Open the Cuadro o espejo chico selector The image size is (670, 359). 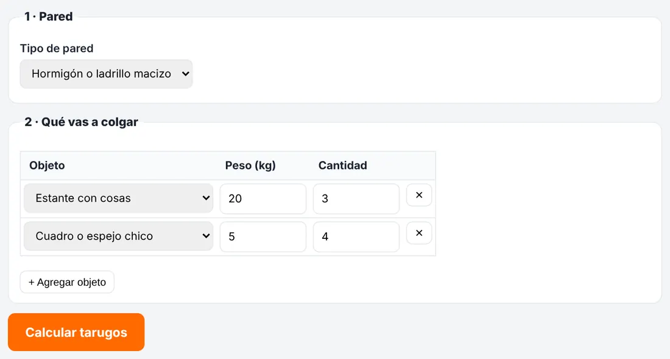[x=118, y=236]
